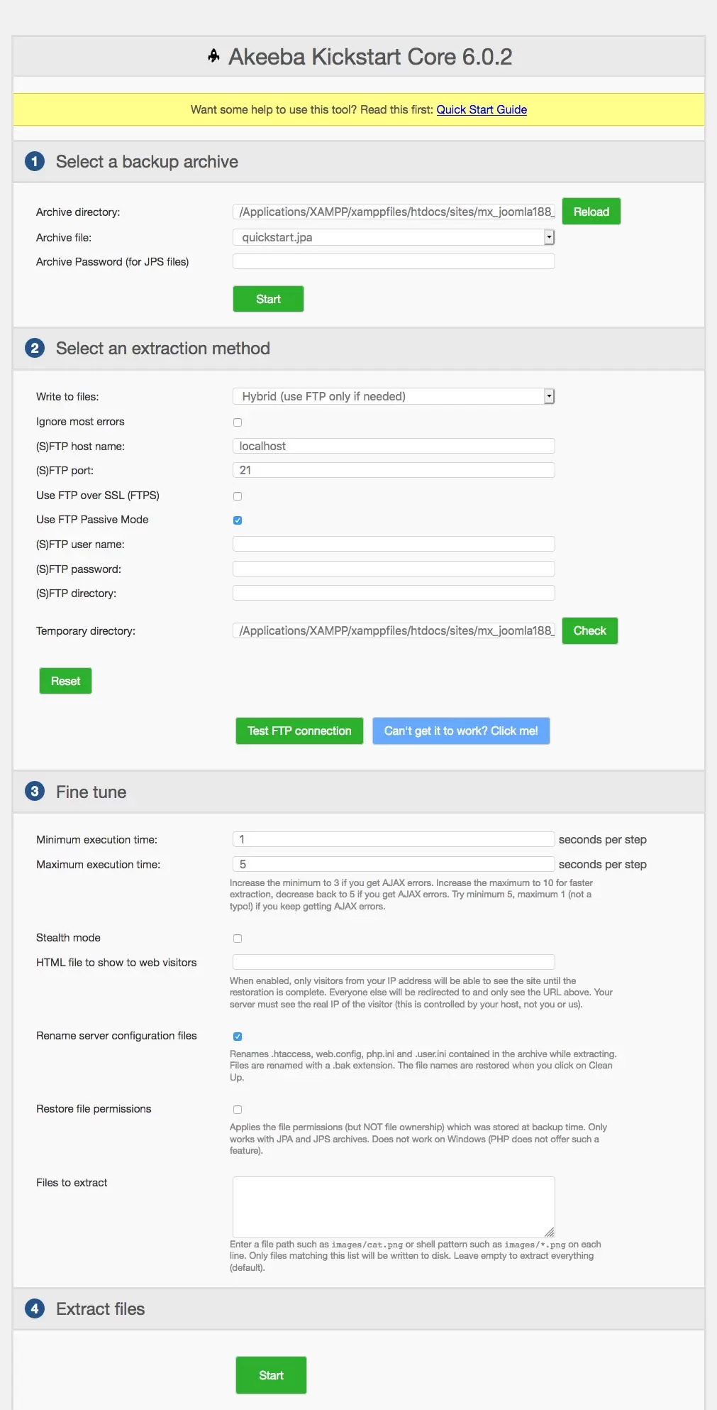
Task: Enable Use FTP over SSL (FTPS)
Action: click(238, 496)
